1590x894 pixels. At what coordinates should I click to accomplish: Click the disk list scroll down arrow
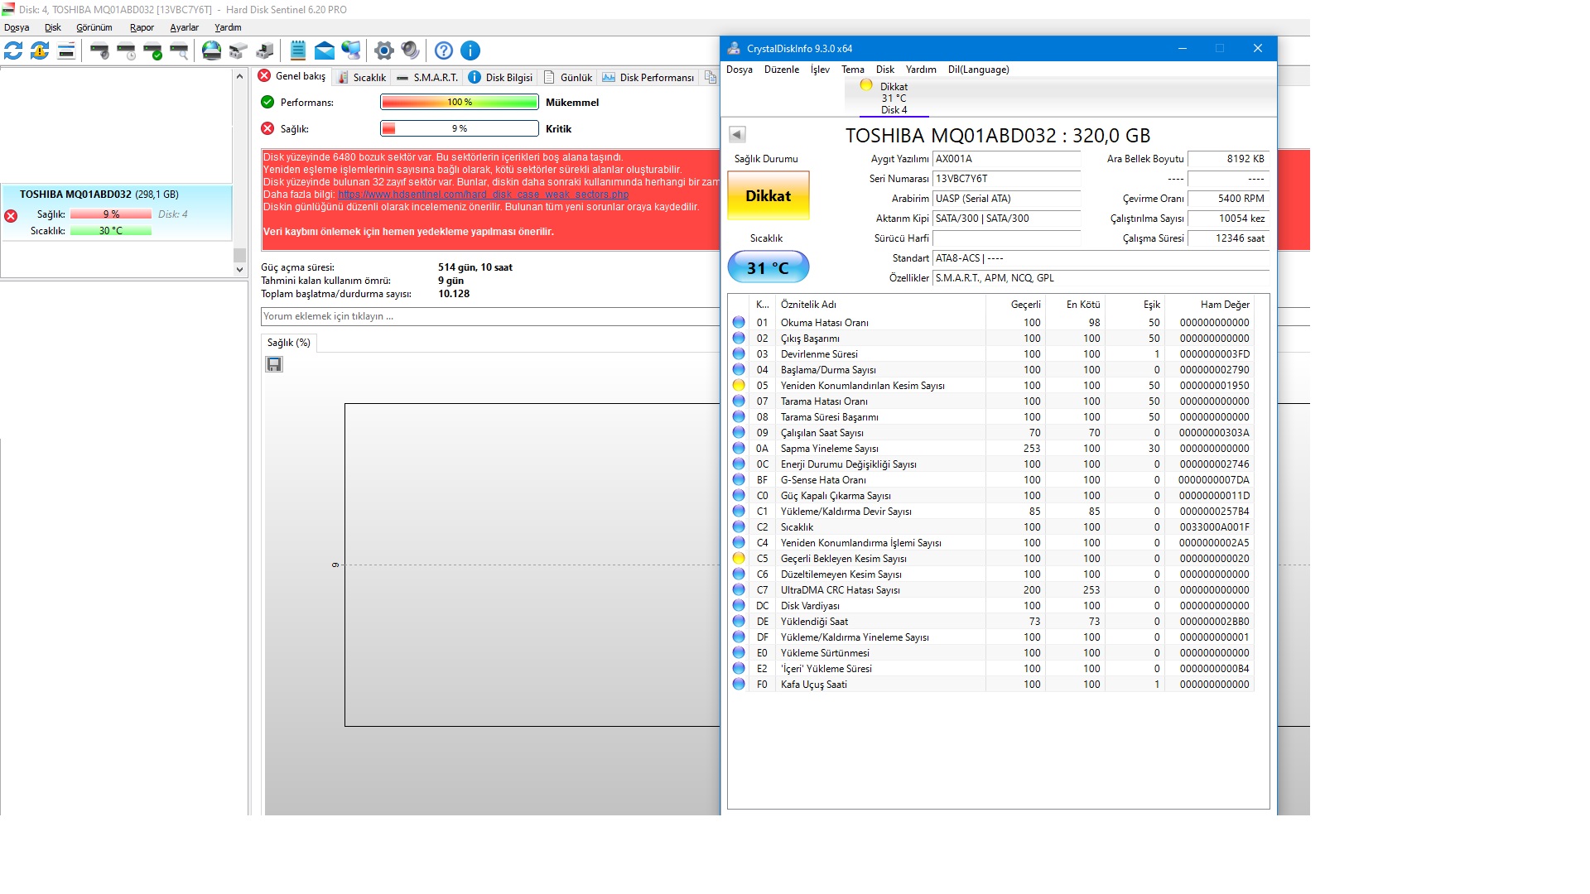(239, 269)
